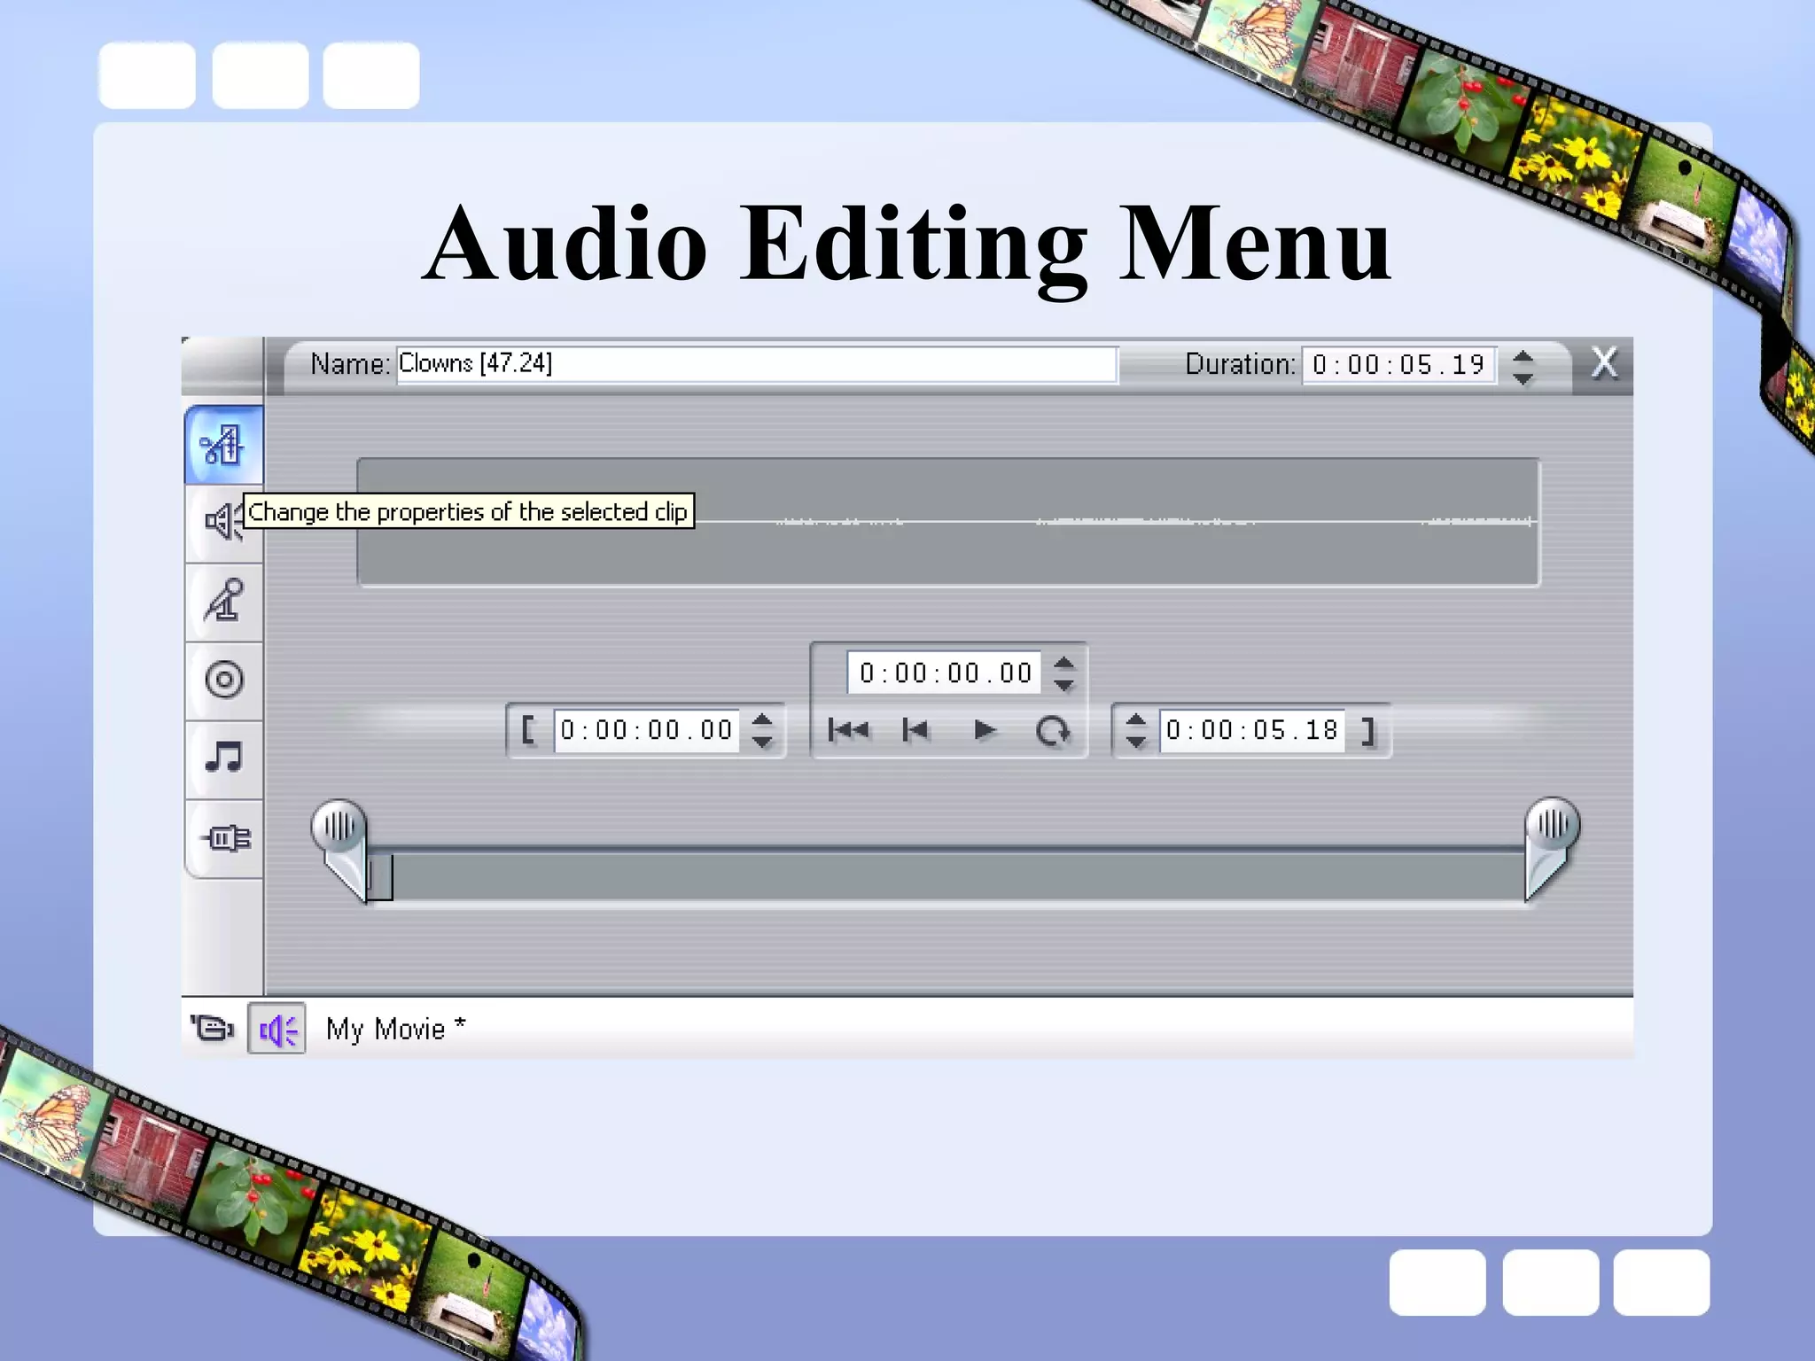Set trim start with left bracket button

pyautogui.click(x=529, y=730)
